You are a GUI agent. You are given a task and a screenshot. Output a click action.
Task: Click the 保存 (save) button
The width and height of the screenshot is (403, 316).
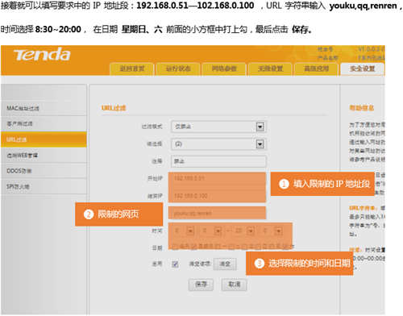(201, 285)
